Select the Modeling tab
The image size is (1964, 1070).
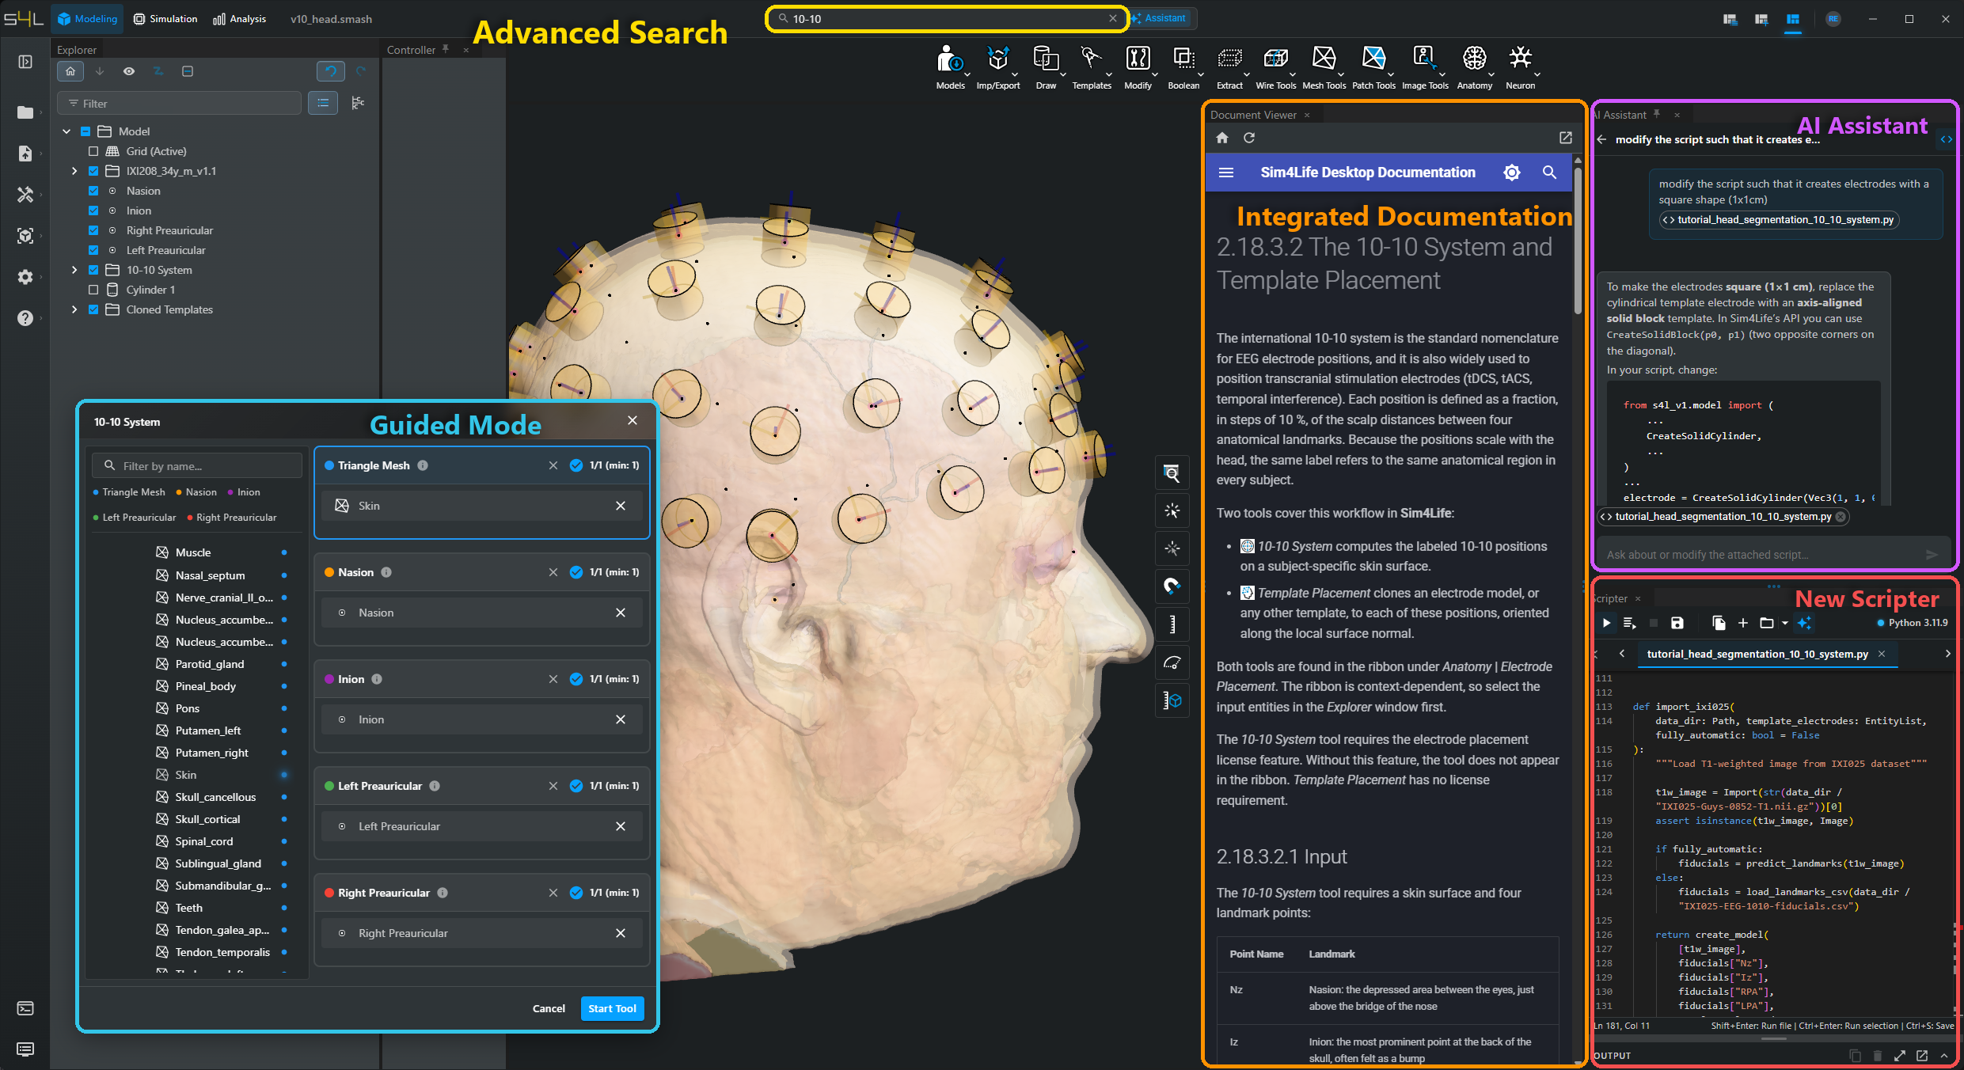[x=88, y=19]
